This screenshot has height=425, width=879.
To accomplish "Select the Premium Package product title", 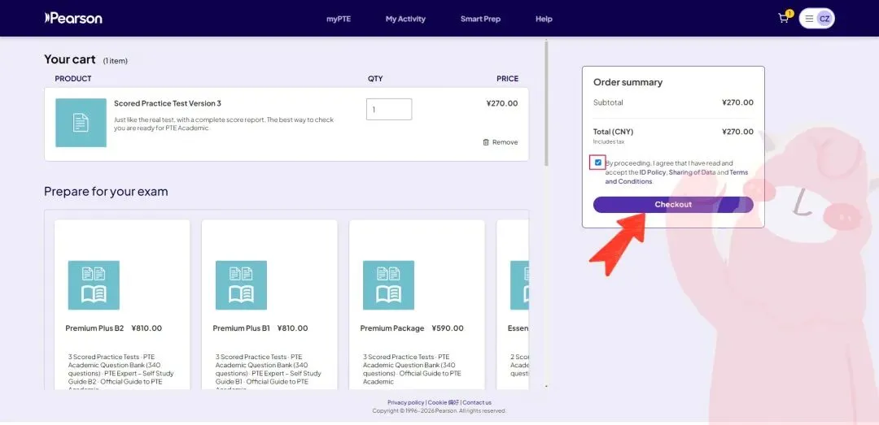I will pos(392,328).
